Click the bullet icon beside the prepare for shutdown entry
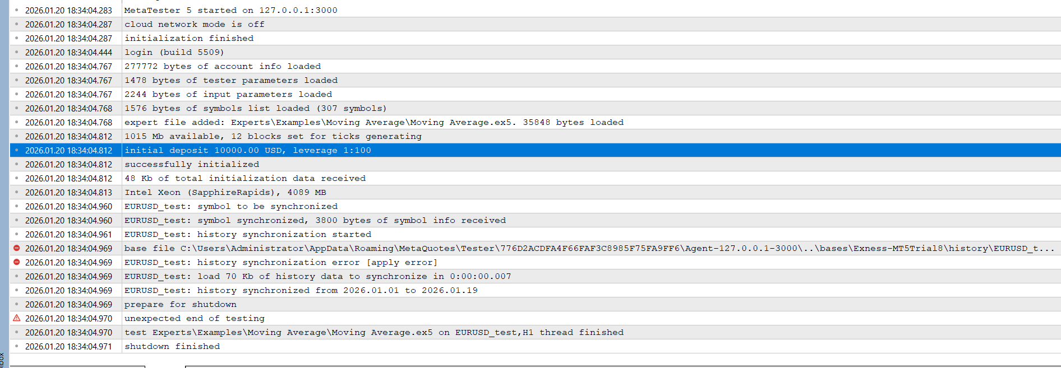The image size is (1061, 368). (x=17, y=304)
